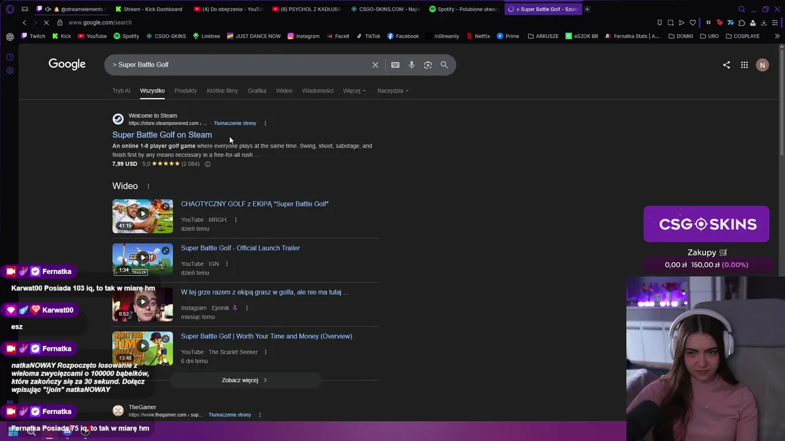The image size is (785, 441).
Task: Add page to bookmarks with heart icon
Action: coord(693,23)
